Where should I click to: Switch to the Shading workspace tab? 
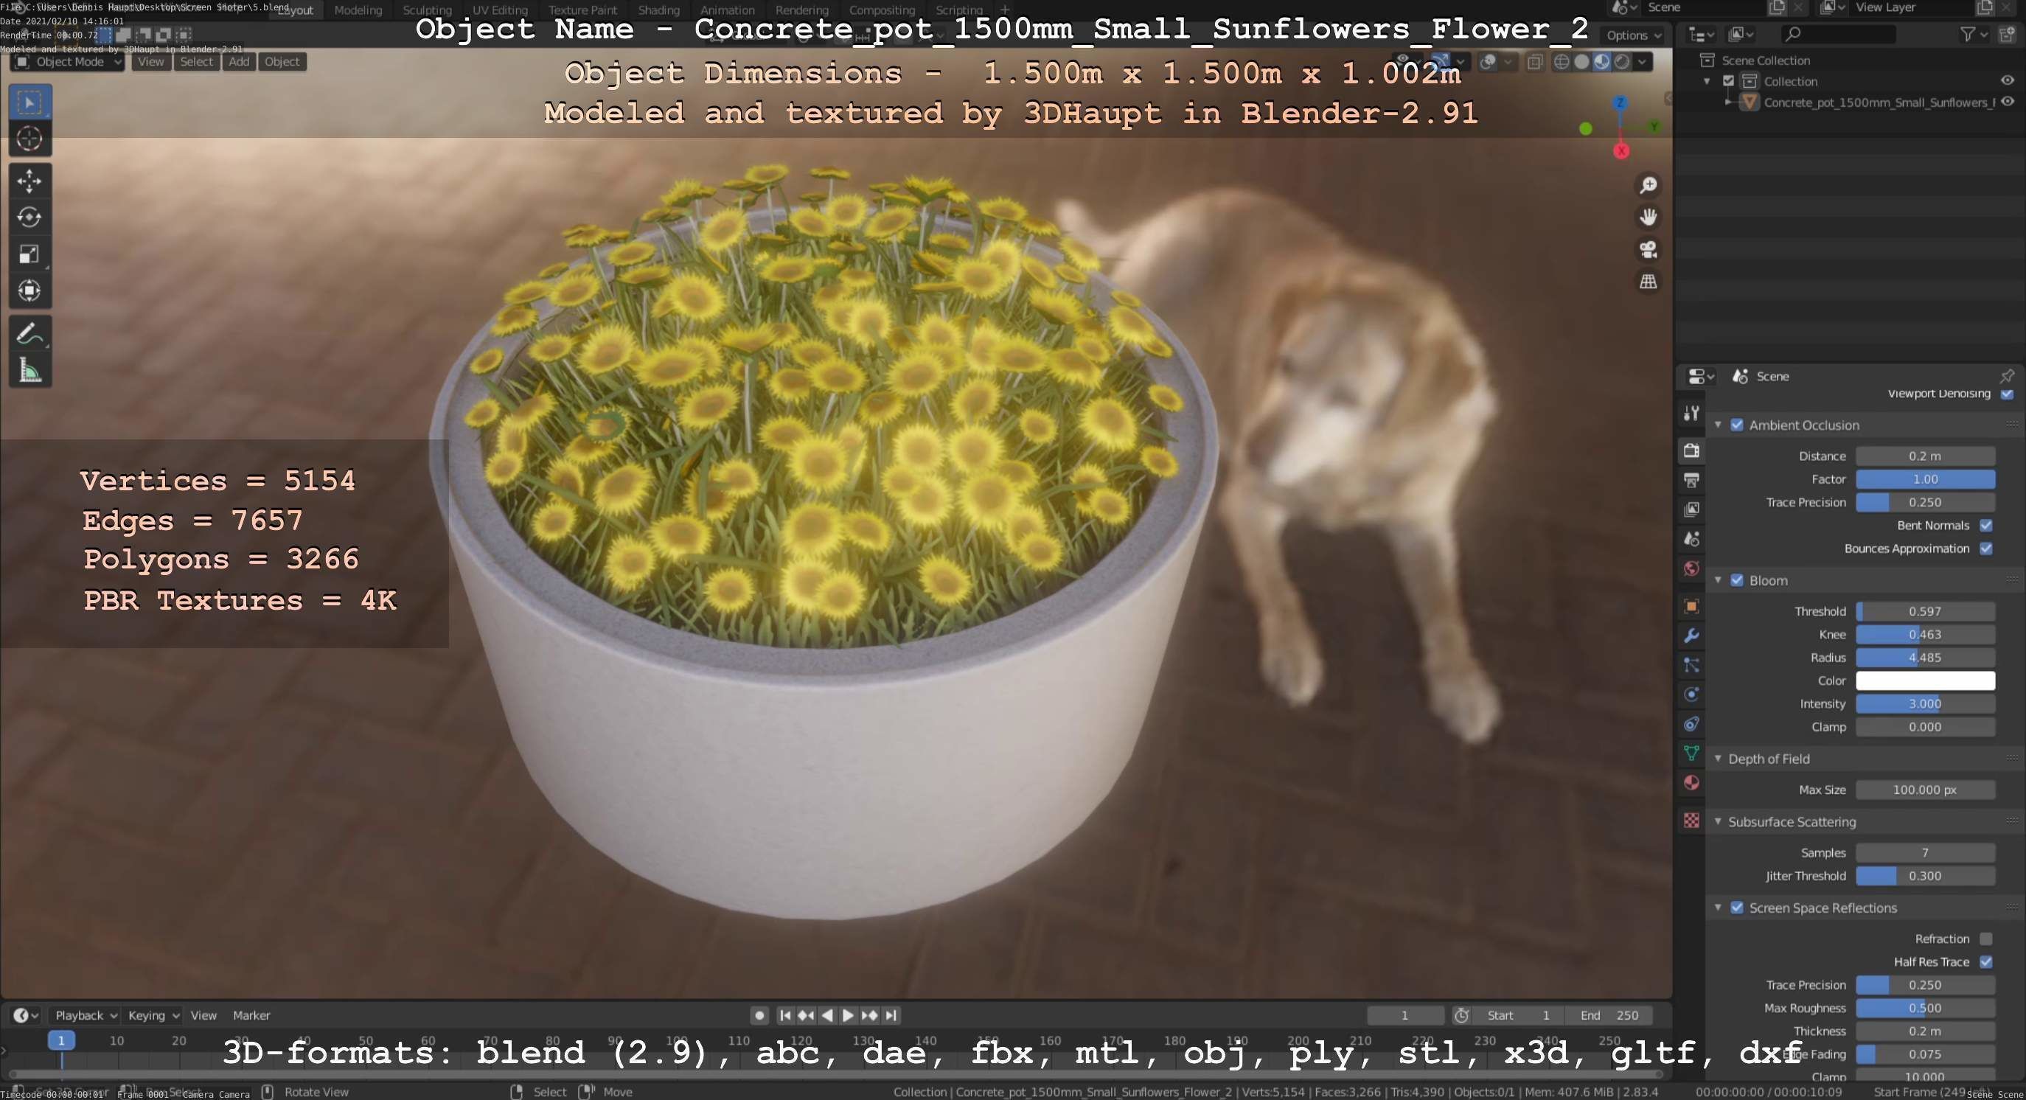(658, 10)
